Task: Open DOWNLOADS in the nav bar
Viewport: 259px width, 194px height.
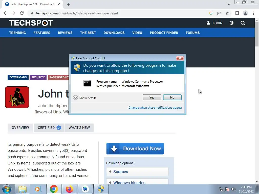Action: [x=114, y=33]
